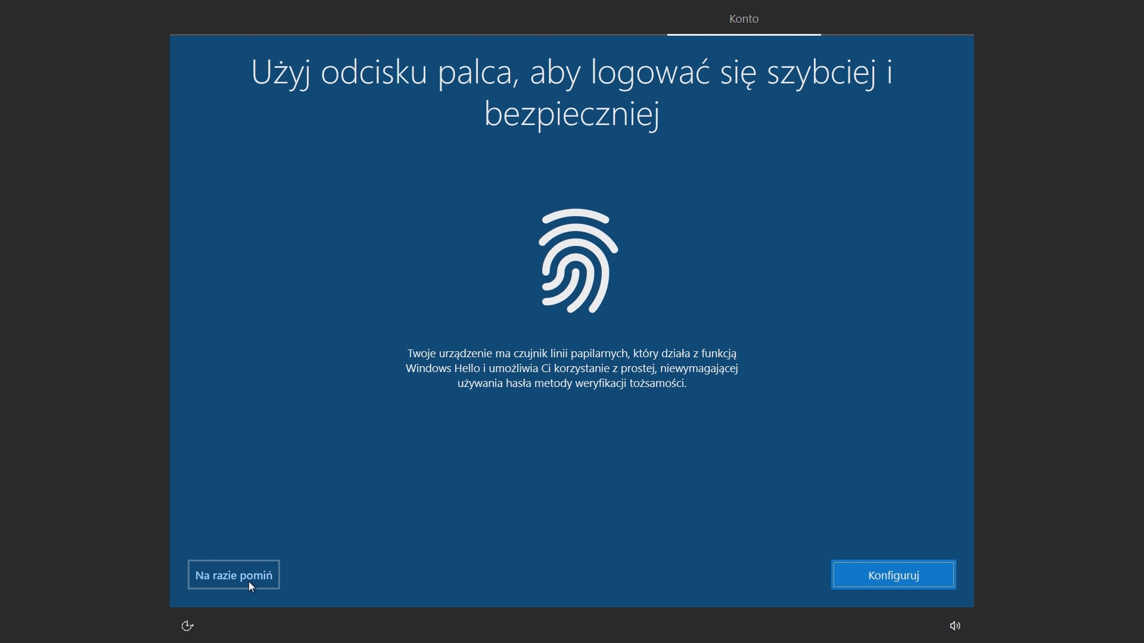Open the Ease of Access icon
Viewport: 1144px width, 643px height.
[x=187, y=626]
